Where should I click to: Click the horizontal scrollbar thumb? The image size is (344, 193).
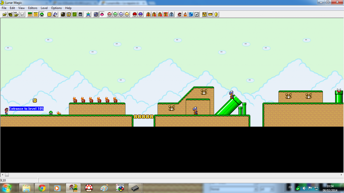[7, 175]
